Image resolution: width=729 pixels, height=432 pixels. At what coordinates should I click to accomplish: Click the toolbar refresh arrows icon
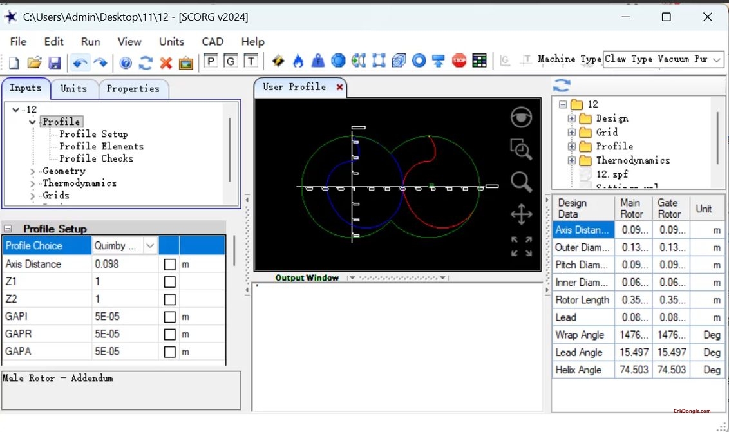[146, 62]
